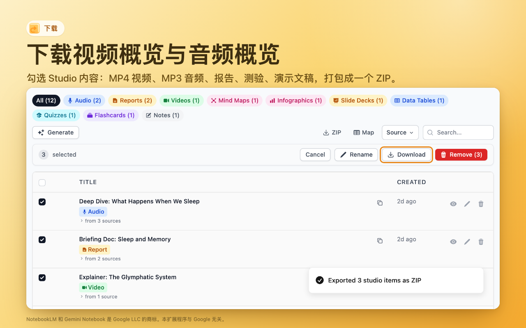This screenshot has width=526, height=328.
Task: Expand 'from 2 sources' under Briefing Doc
Action: tap(101, 259)
